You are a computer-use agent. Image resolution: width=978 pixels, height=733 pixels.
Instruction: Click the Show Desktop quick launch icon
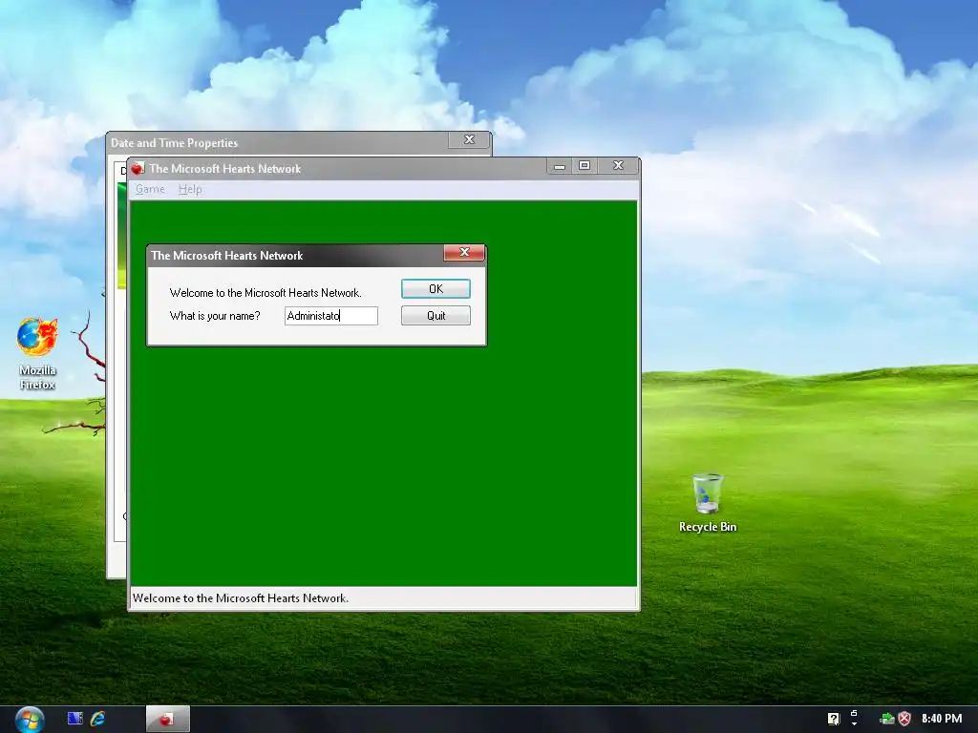(74, 719)
